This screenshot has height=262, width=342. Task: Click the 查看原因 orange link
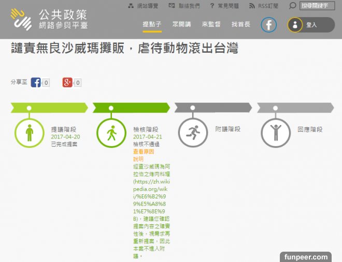144,152
